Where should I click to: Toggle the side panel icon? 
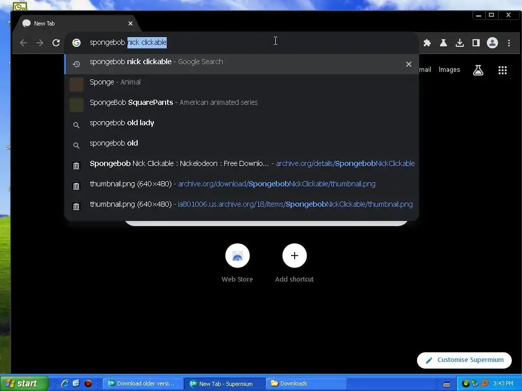point(476,43)
